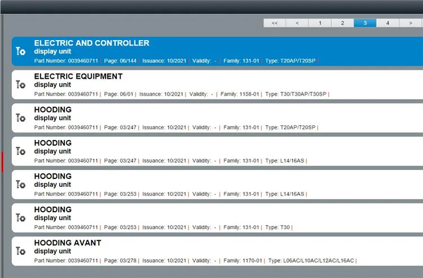Click "Family: 131-01" in ELECTRIC AND CONTROLLER row
Image resolution: width=423 pixels, height=278 pixels.
(x=241, y=61)
